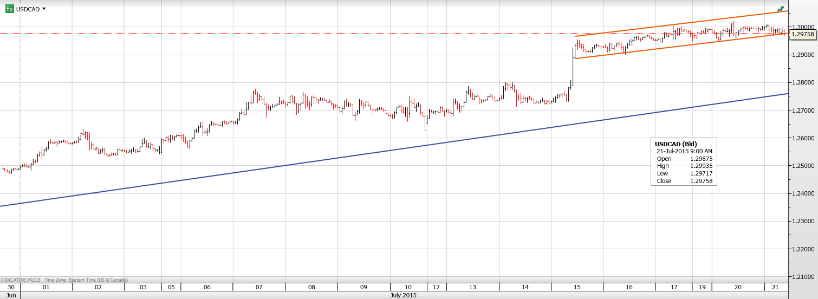Screen dimensions: 818x299
Task: Click the July 2015 month label
Action: [x=404, y=295]
